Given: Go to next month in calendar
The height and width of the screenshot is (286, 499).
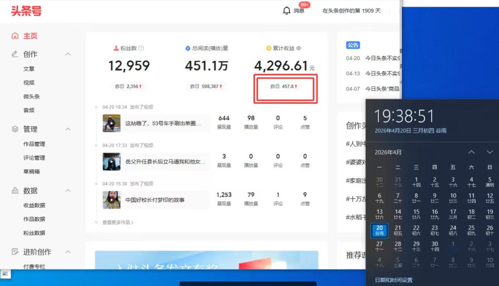Looking at the screenshot, I should click(x=490, y=152).
